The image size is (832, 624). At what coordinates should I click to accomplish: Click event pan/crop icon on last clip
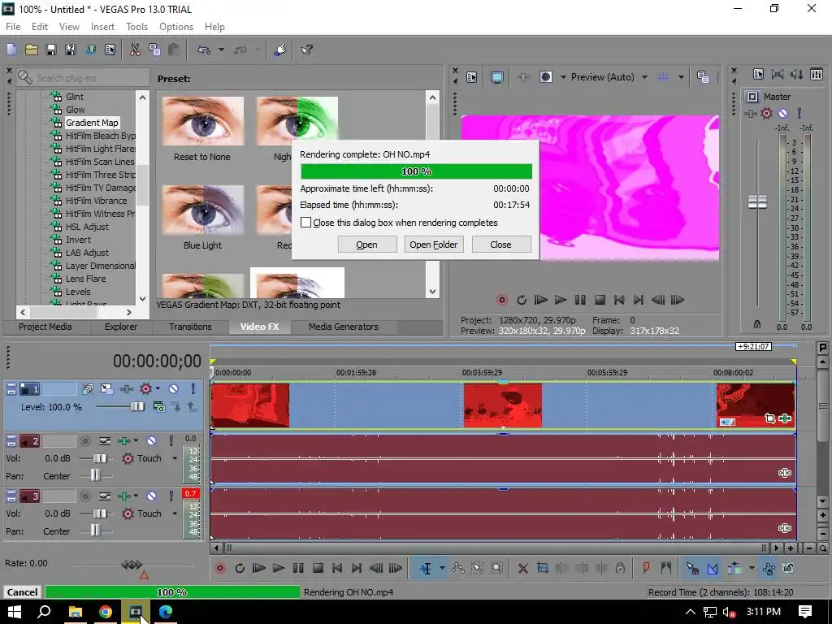770,418
